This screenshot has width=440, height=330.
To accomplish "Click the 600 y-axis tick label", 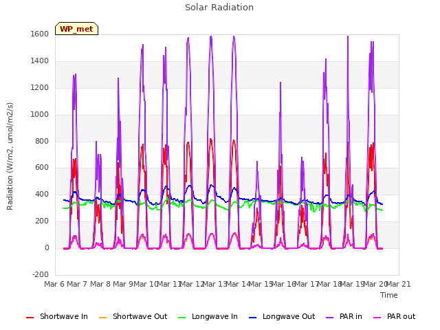I will click(x=42, y=168).
